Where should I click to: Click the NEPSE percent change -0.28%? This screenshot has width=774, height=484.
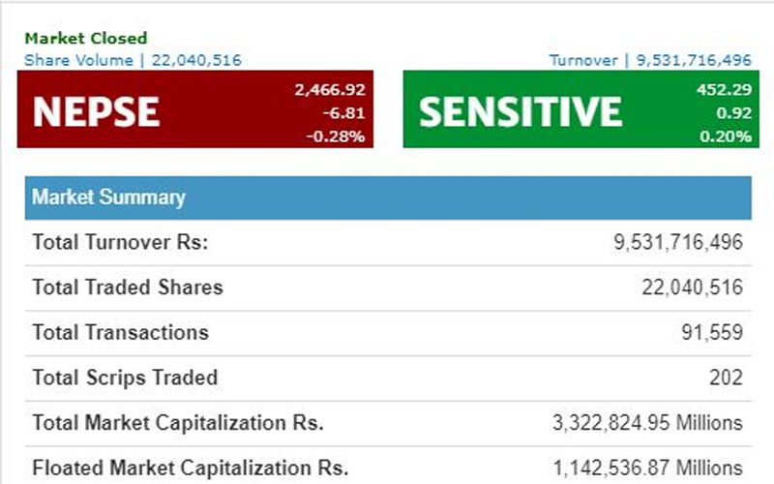(x=335, y=136)
